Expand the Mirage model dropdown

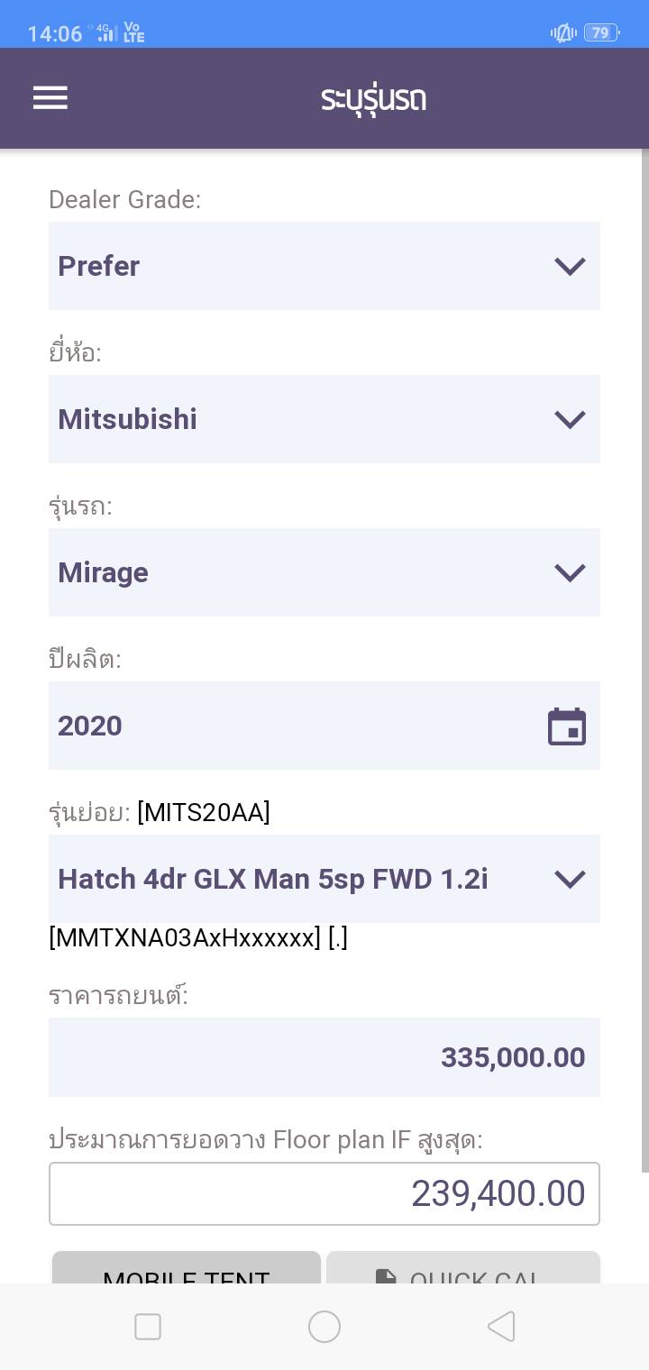click(324, 572)
